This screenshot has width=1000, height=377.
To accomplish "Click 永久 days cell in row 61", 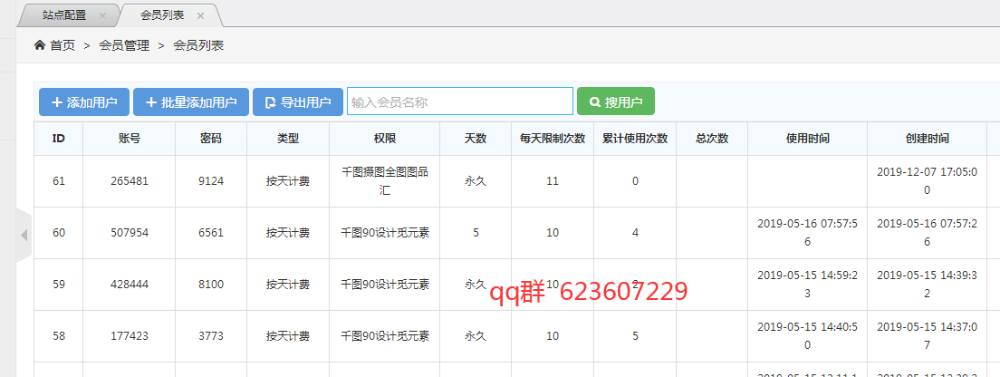I will point(476,181).
